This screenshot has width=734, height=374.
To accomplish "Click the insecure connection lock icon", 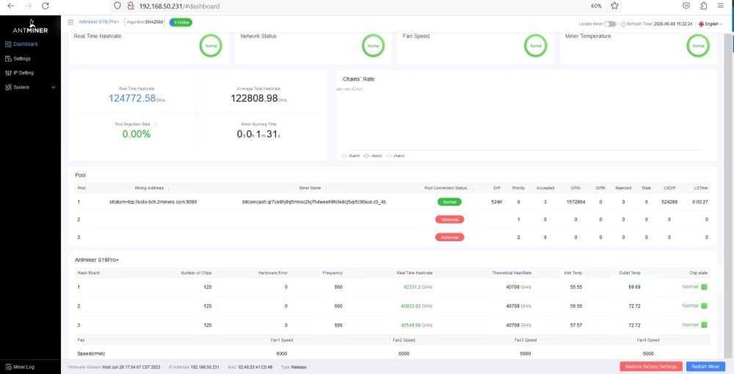I will (131, 6).
